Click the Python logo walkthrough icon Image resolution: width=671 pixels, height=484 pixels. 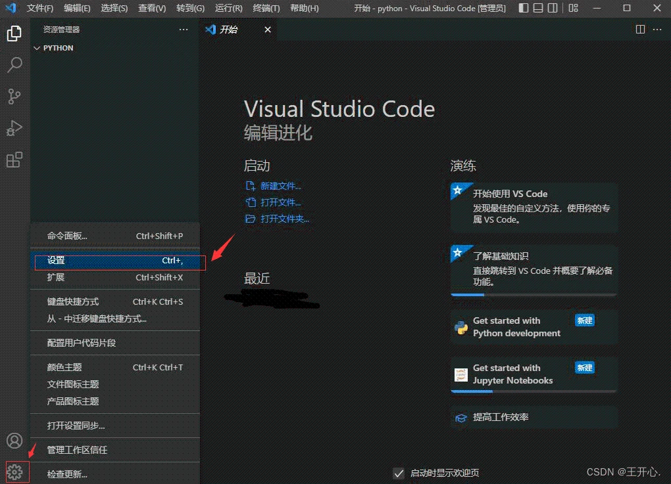[x=461, y=327]
